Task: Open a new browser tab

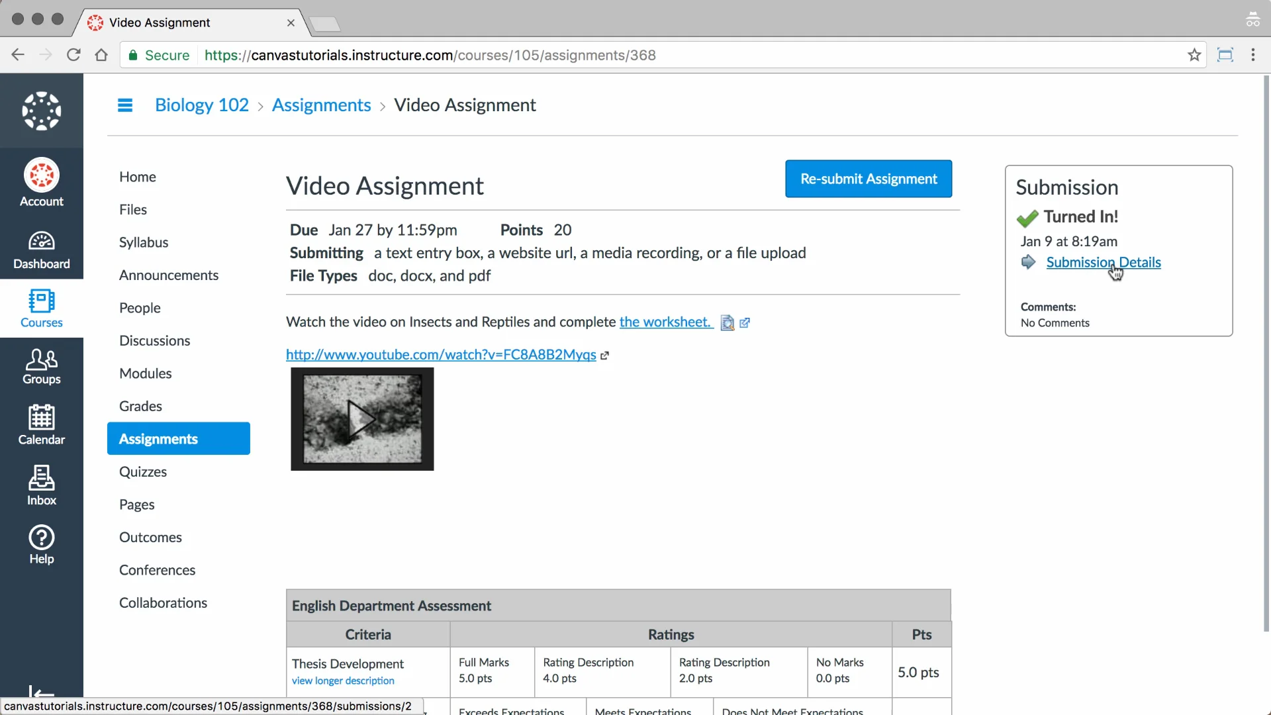Action: click(325, 24)
